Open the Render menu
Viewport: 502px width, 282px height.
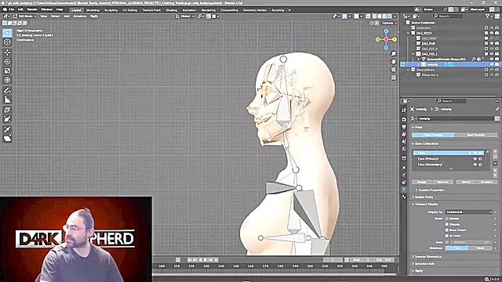click(32, 9)
